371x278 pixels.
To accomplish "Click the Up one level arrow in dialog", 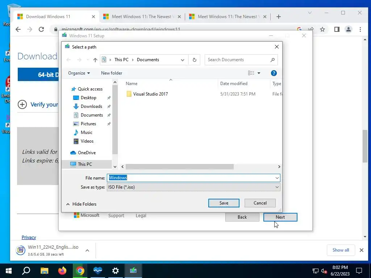I will tap(95, 60).
